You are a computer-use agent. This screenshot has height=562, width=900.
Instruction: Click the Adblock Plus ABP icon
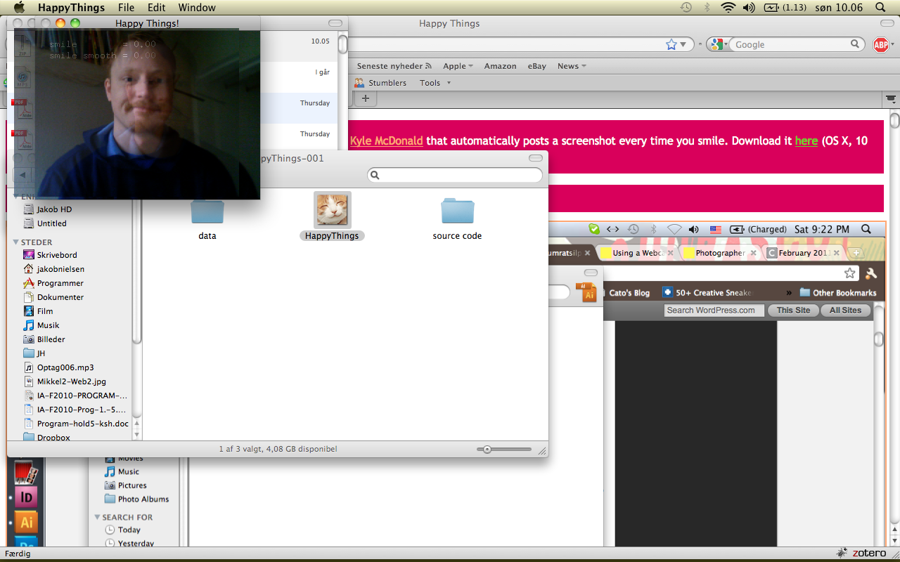coord(880,45)
